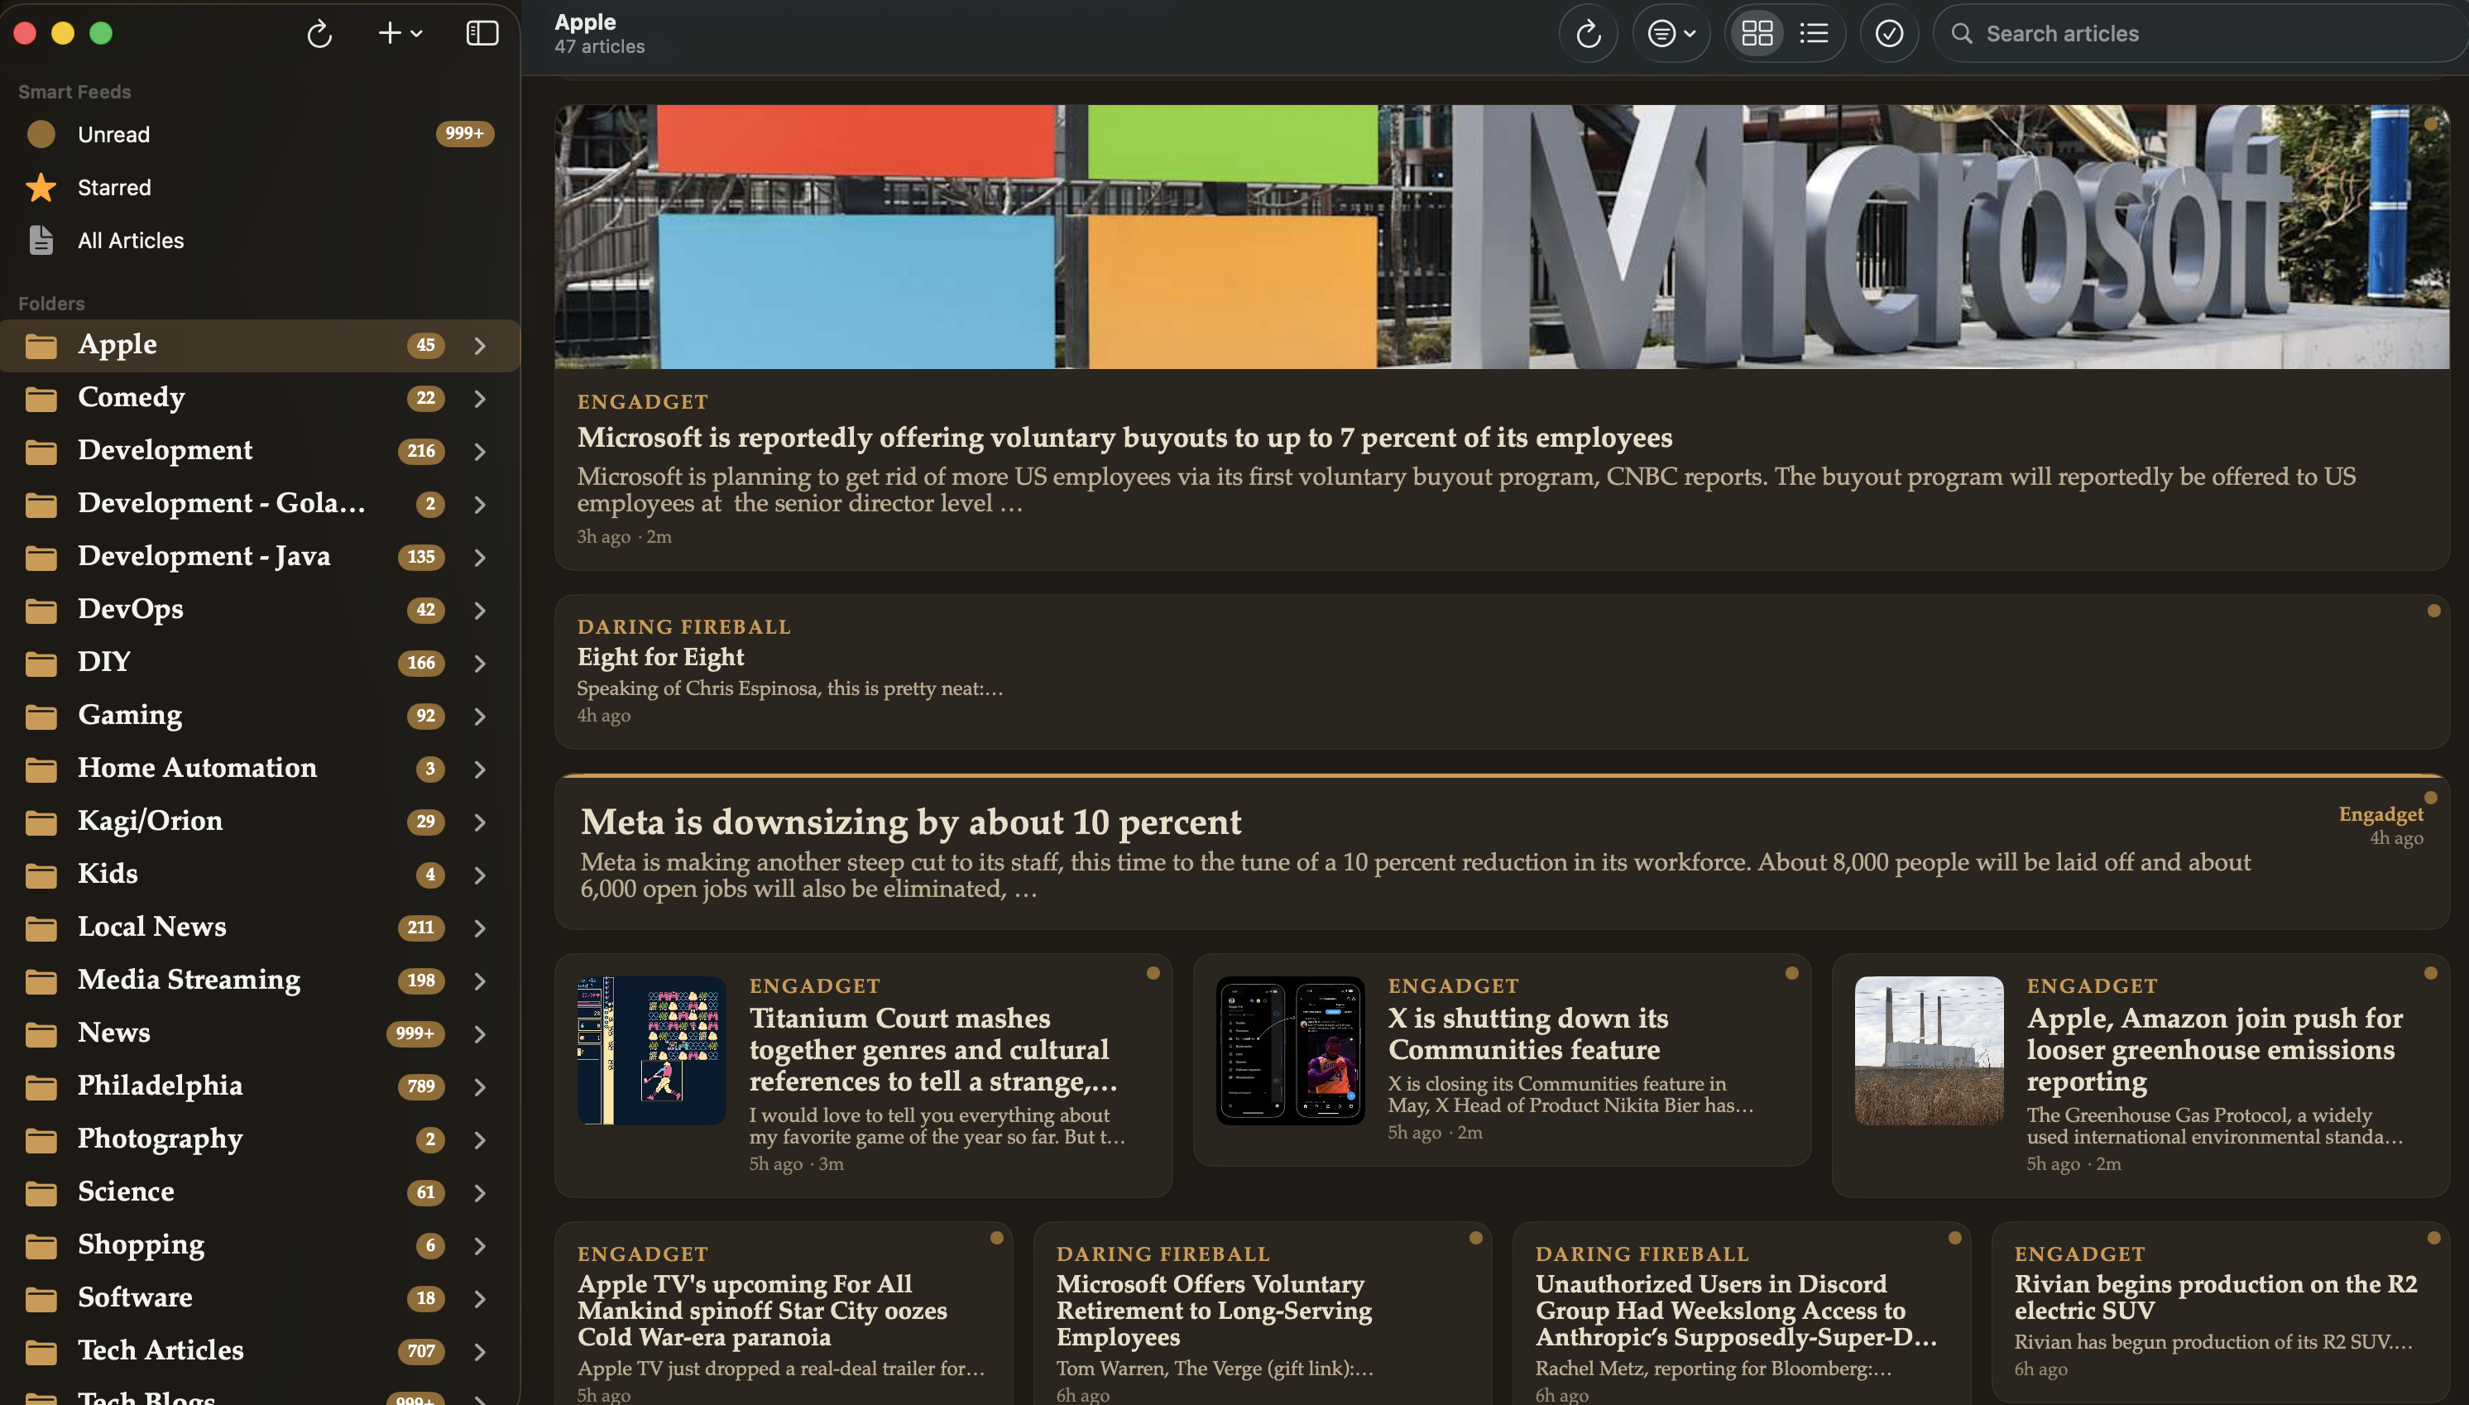The height and width of the screenshot is (1405, 2469).
Task: Expand the Comedy folder chevron
Action: pyautogui.click(x=480, y=399)
